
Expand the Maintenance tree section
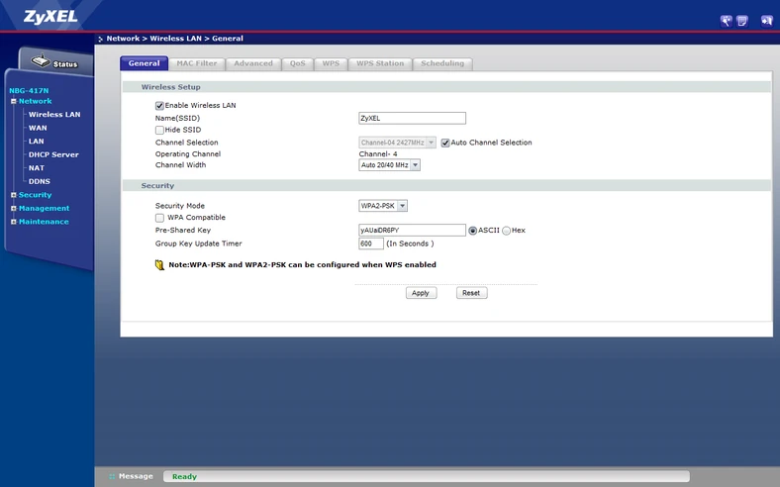click(x=14, y=222)
